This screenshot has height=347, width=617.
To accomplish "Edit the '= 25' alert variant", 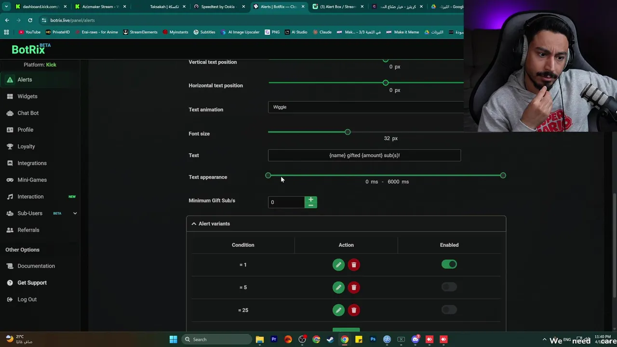I will tap(338, 310).
